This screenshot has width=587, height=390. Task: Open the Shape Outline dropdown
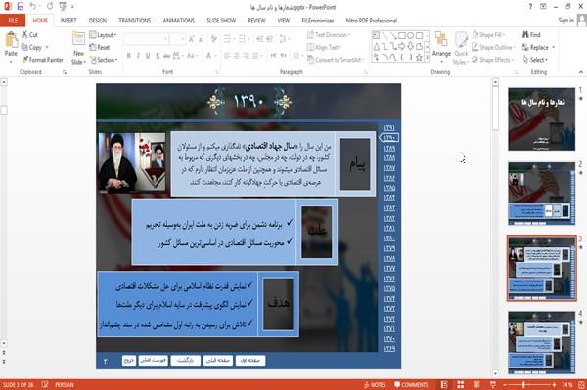(x=493, y=48)
